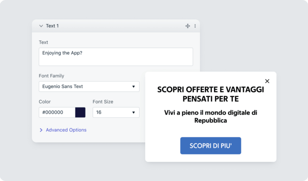Open the Font Size 16 dropdown
This screenshot has width=308, height=181.
(113, 112)
